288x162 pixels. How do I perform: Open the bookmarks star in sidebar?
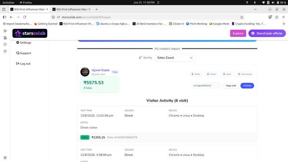5,51
